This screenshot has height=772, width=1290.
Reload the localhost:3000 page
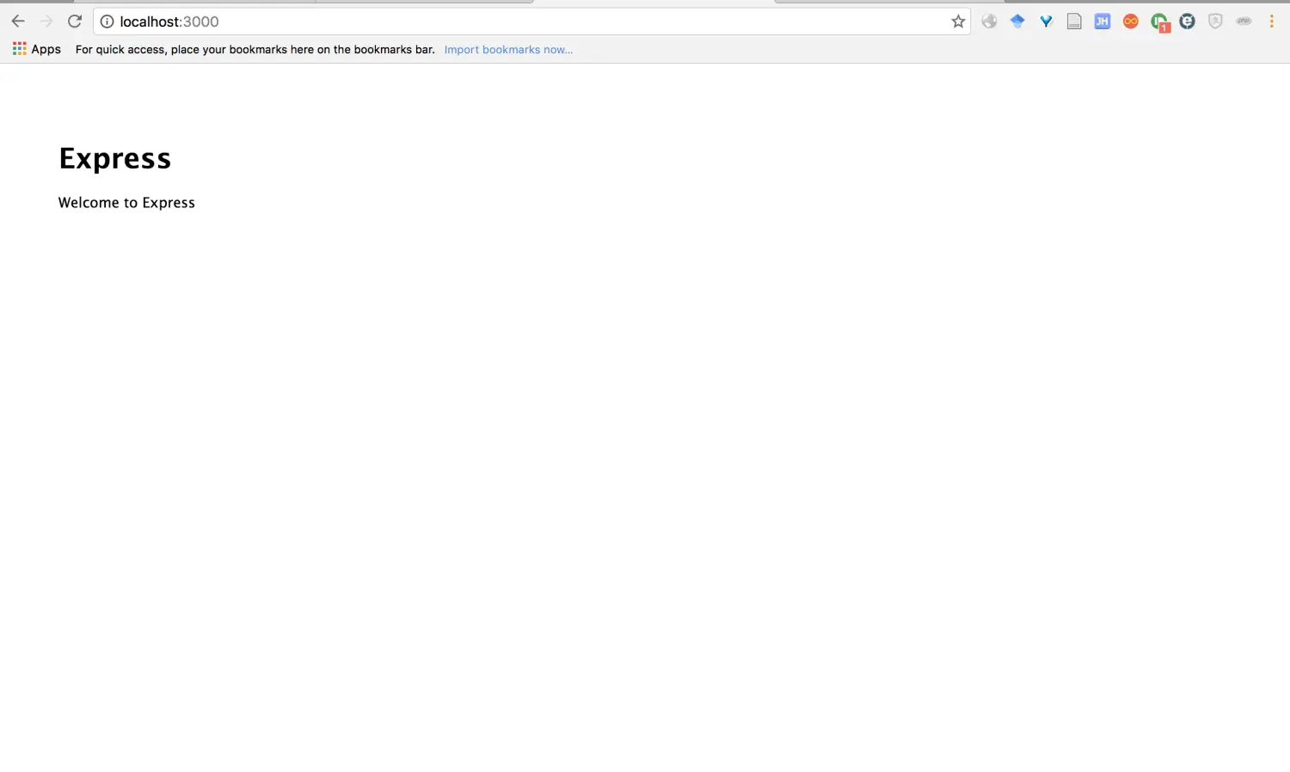[x=75, y=21]
